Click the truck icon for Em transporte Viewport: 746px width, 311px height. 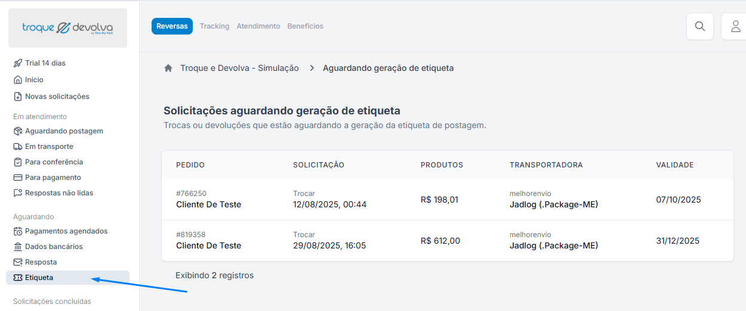(x=18, y=147)
